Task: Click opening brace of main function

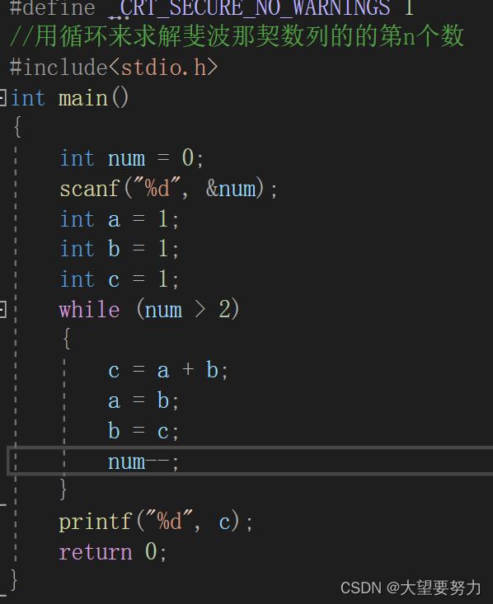Action: (x=17, y=127)
